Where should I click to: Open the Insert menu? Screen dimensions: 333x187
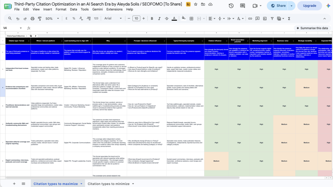[47, 9]
